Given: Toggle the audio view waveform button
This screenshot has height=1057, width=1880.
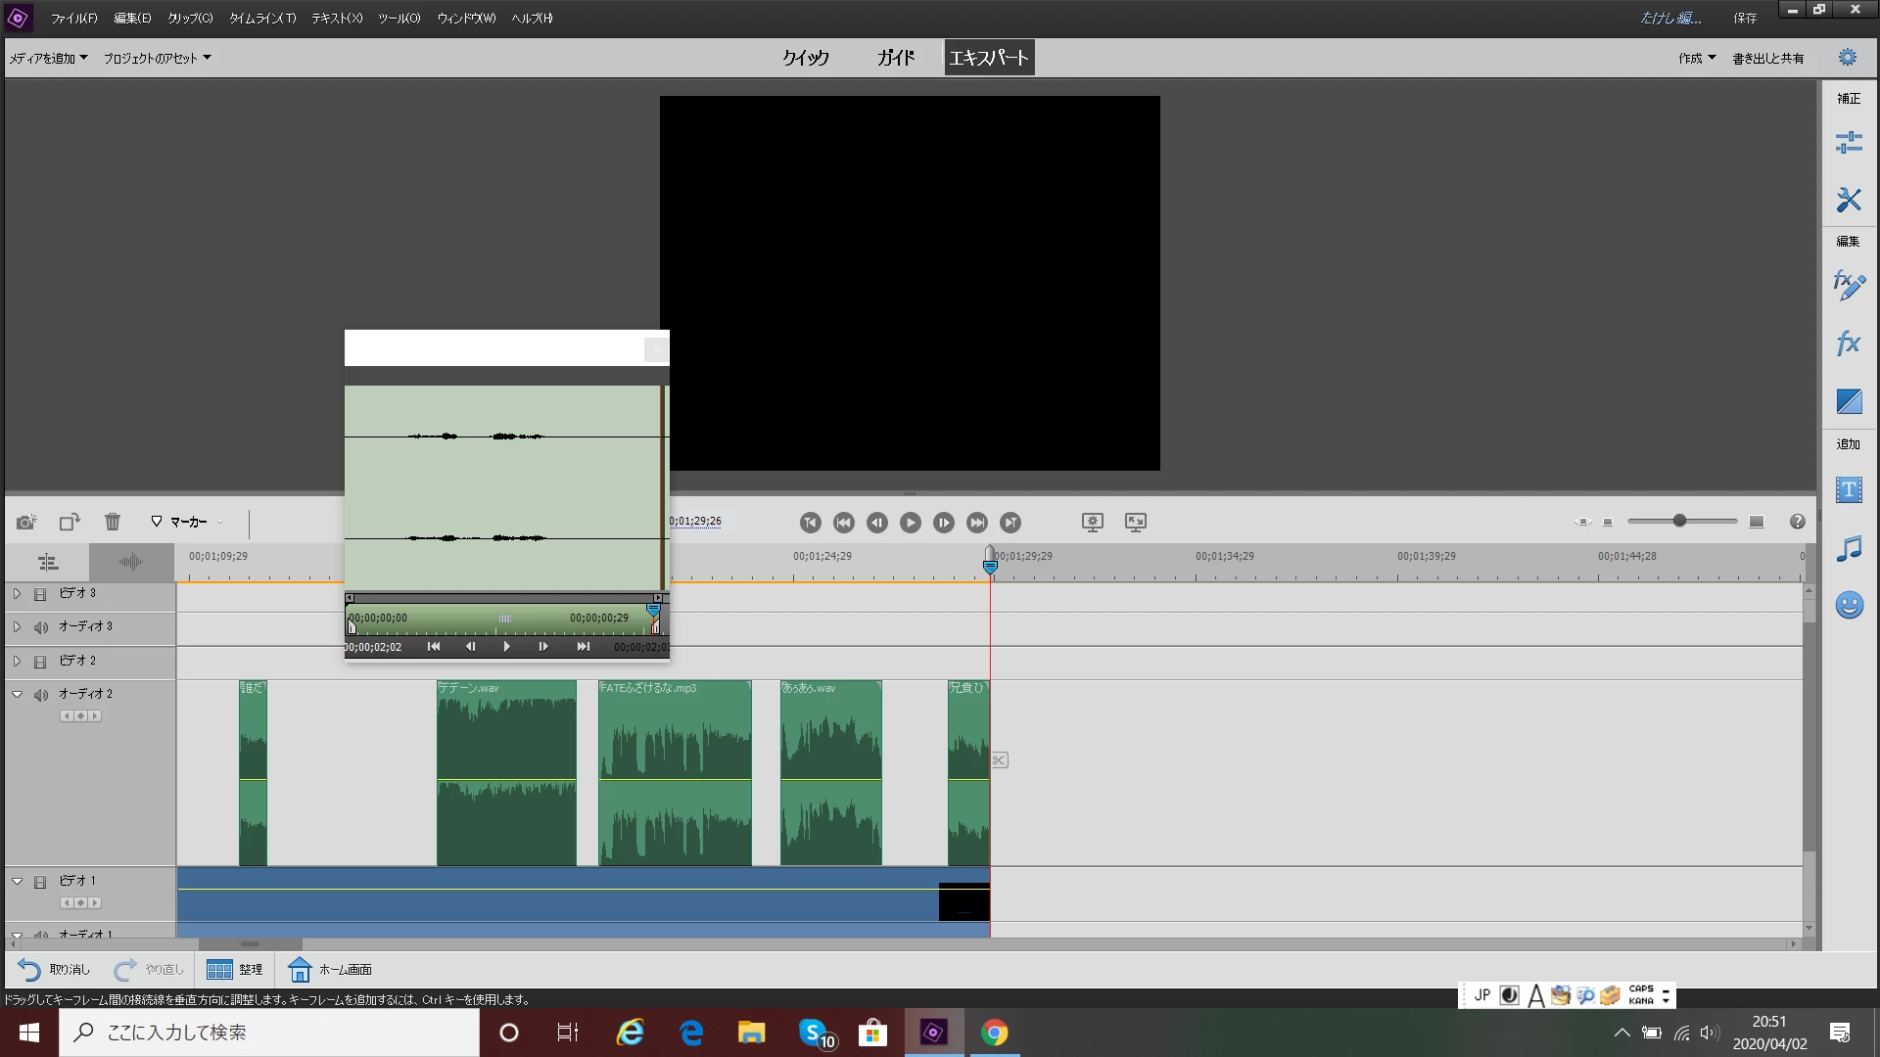Looking at the screenshot, I should 130,562.
